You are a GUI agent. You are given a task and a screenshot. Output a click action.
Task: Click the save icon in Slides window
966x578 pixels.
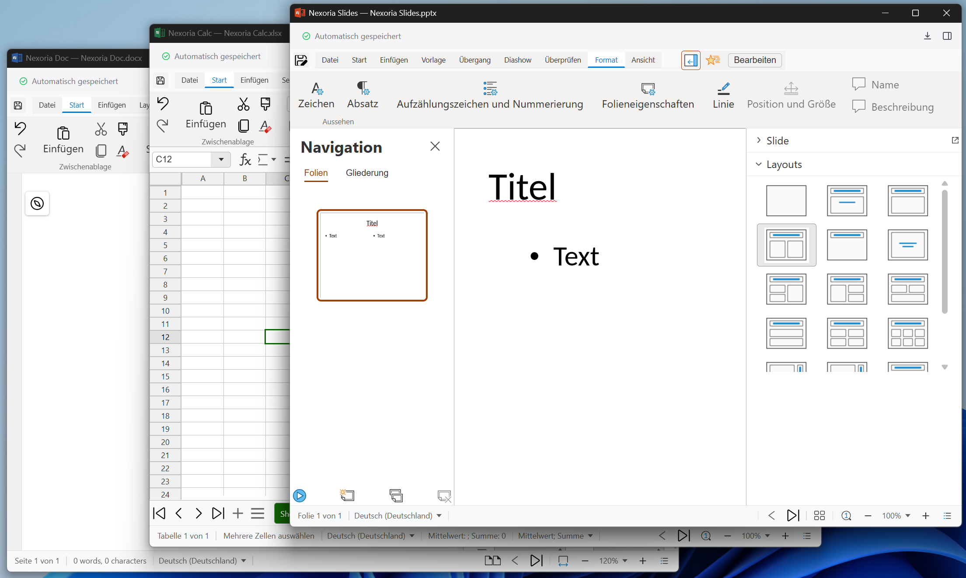[301, 60]
